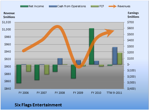Click the 'Revenue $millions' axis title
The height and width of the screenshot is (110, 149).
click(9, 15)
